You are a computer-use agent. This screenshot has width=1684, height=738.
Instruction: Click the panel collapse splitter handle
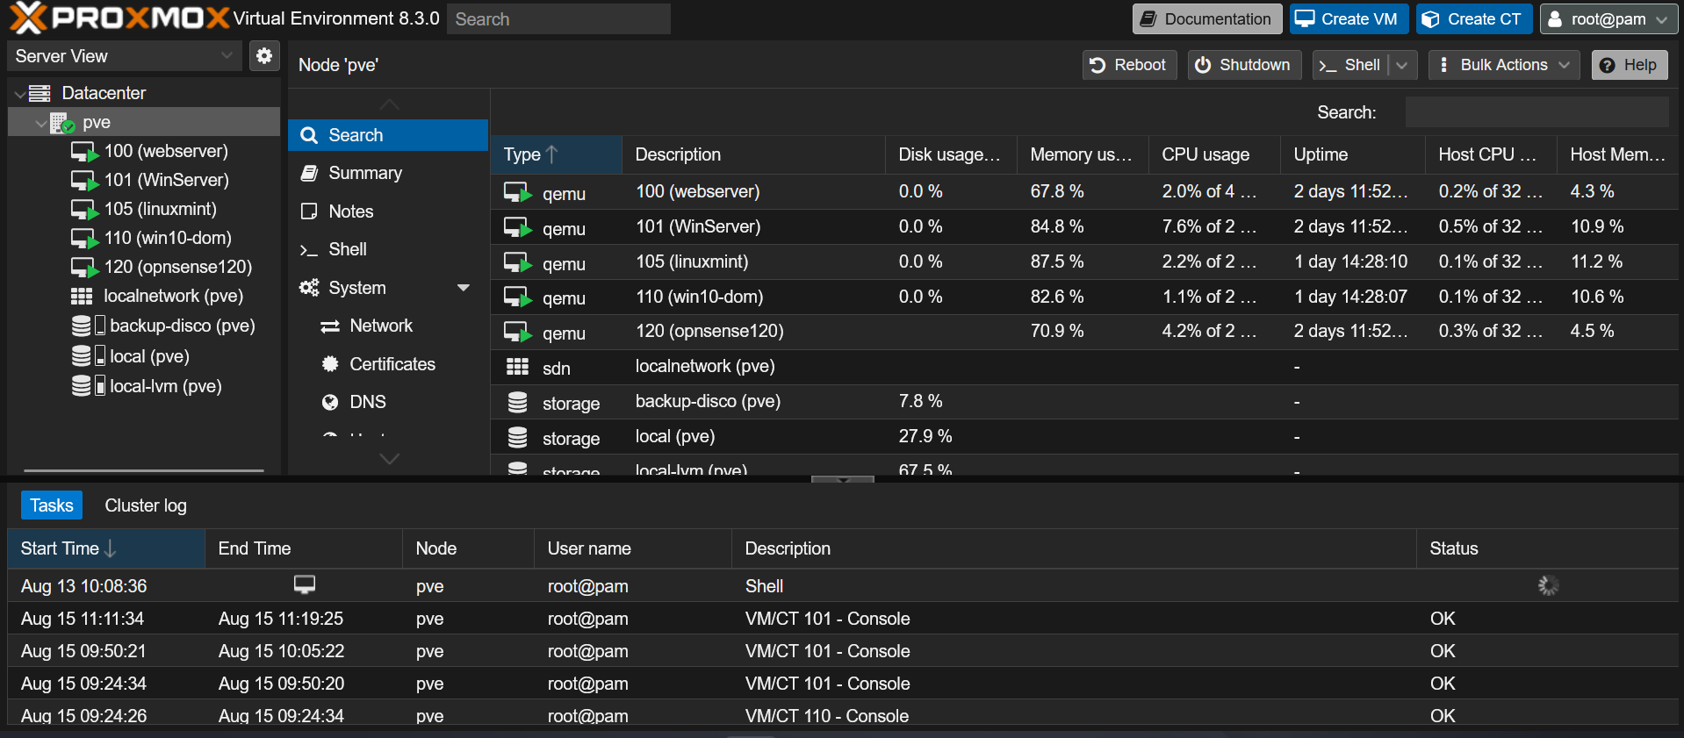pyautogui.click(x=843, y=479)
